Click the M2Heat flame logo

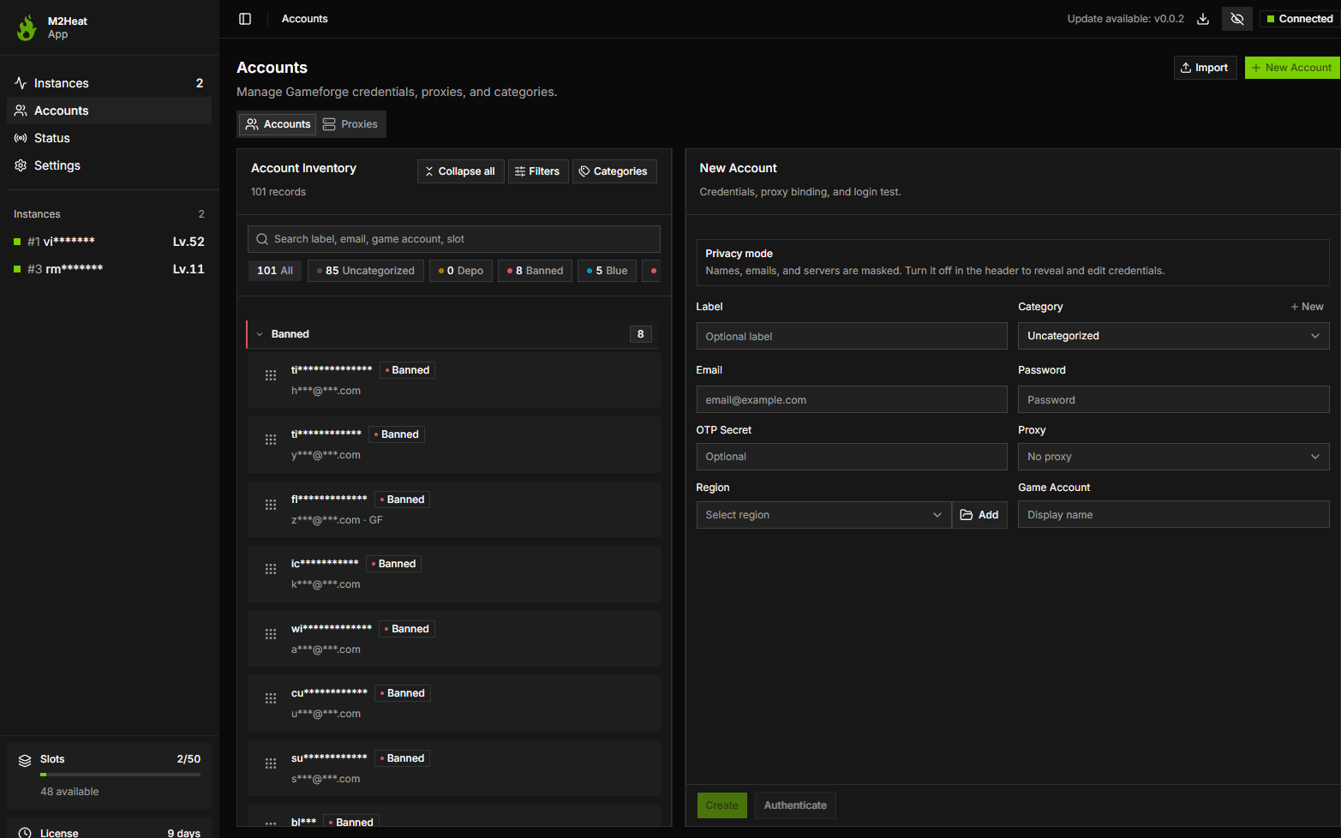pos(27,27)
